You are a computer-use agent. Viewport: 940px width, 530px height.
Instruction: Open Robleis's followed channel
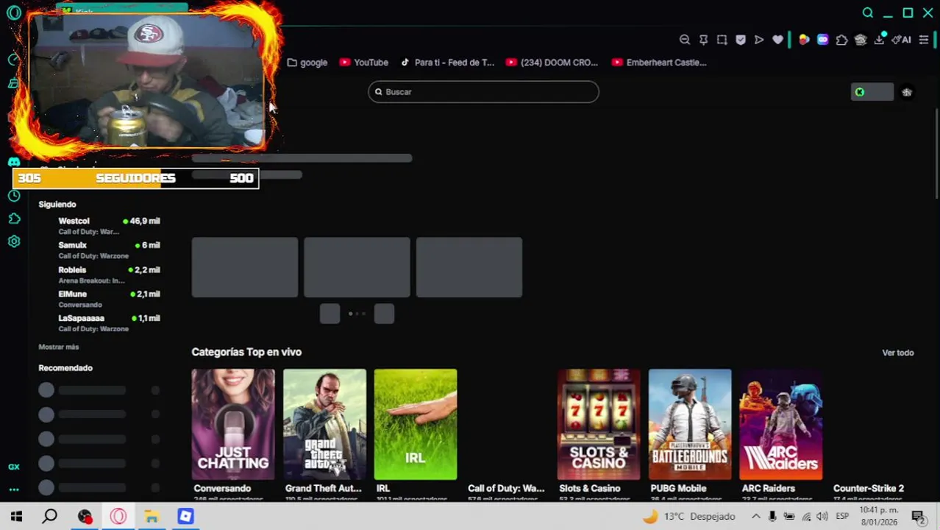[99, 275]
